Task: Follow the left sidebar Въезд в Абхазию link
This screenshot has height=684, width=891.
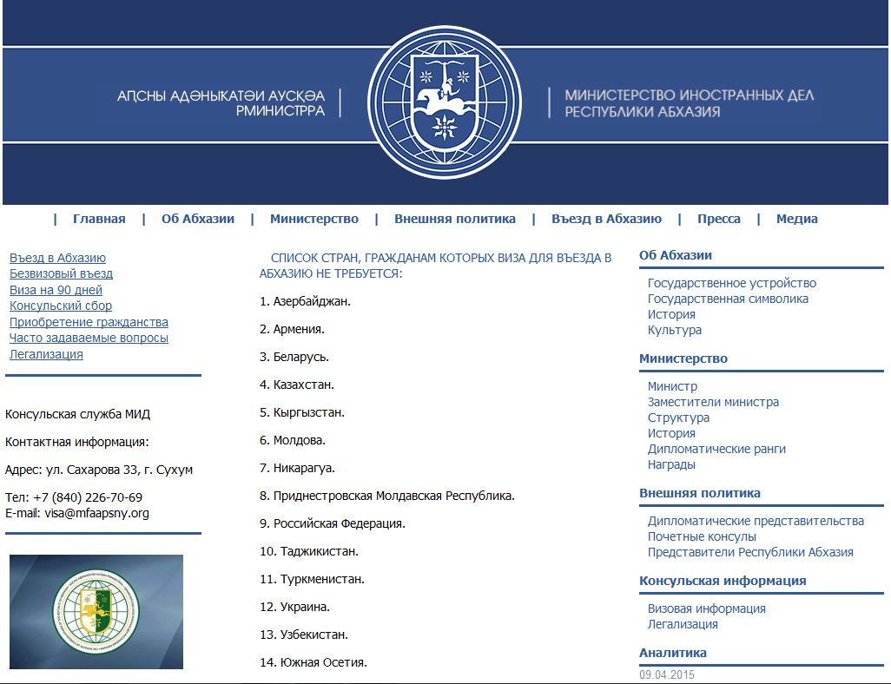Action: click(57, 258)
